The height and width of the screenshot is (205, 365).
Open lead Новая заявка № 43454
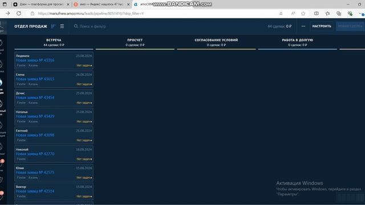(35, 97)
